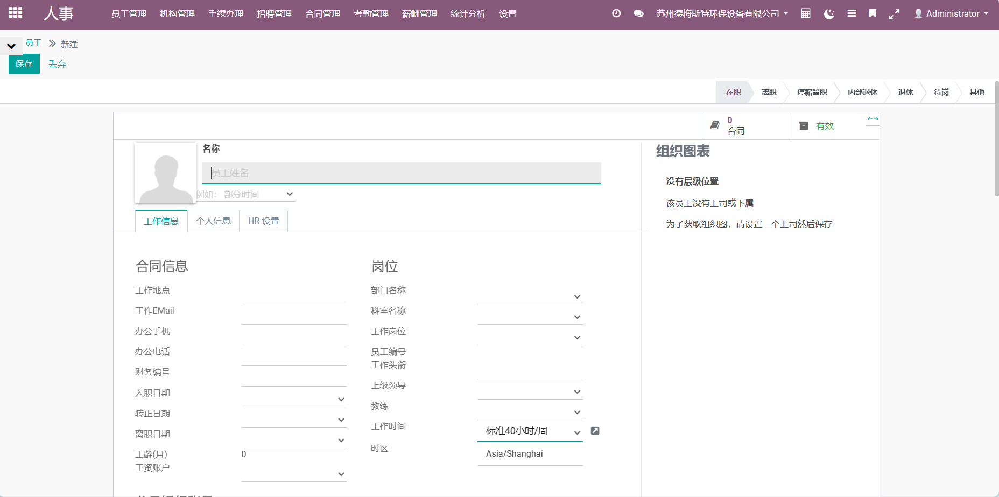This screenshot has width=999, height=497.
Task: Open the 工资账户 dropdown
Action: [294, 473]
